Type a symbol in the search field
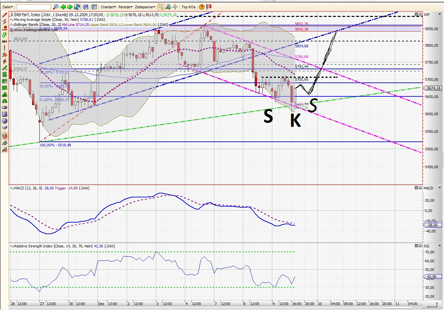This screenshot has width=444, height=310. click(33, 7)
